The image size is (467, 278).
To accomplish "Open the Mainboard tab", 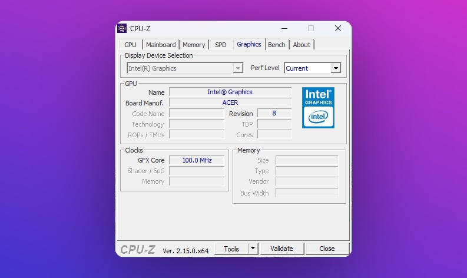I will point(161,45).
